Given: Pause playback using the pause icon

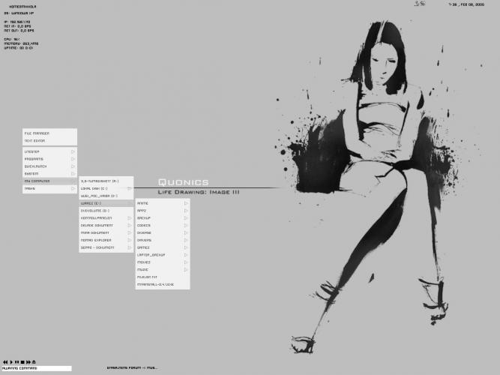Looking at the screenshot, I should tap(17, 362).
